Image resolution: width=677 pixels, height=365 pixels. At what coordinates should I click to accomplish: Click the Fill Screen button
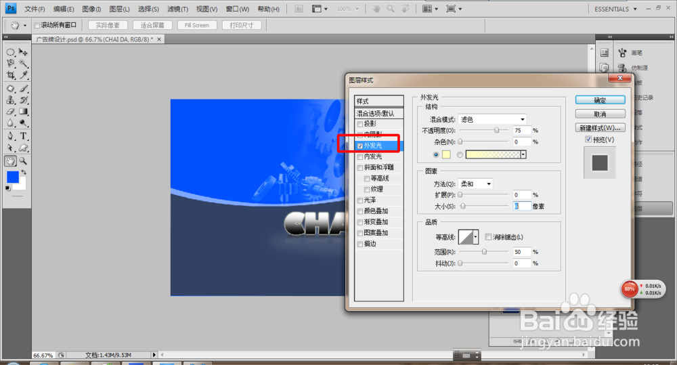197,26
